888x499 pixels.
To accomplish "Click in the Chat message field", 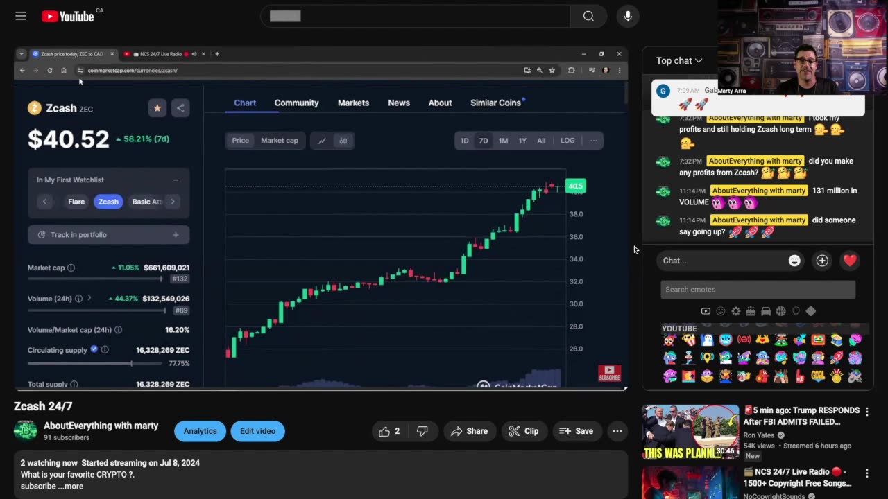I will (721, 261).
